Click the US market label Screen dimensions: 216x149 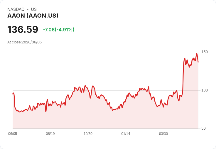click(x=34, y=9)
